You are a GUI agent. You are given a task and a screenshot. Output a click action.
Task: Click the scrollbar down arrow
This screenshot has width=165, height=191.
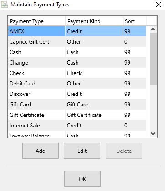tap(153, 134)
